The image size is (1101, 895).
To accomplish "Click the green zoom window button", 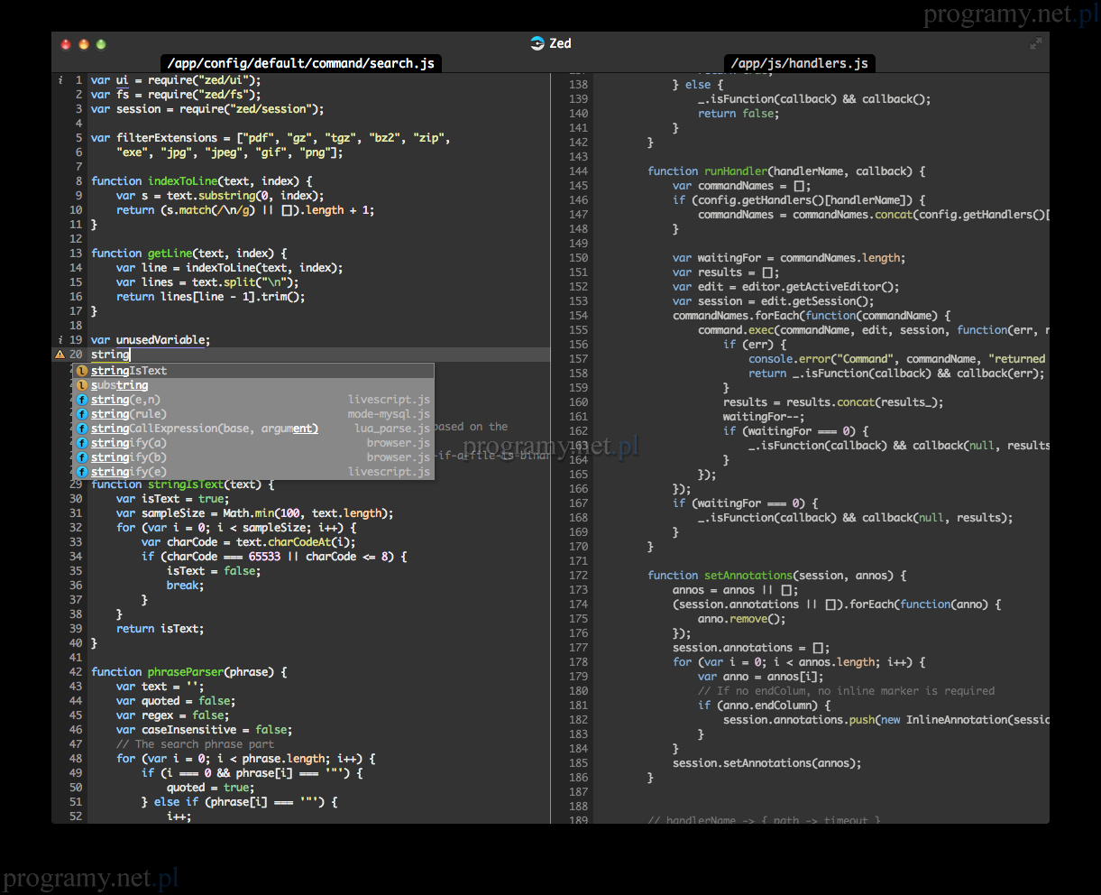I will (x=101, y=44).
